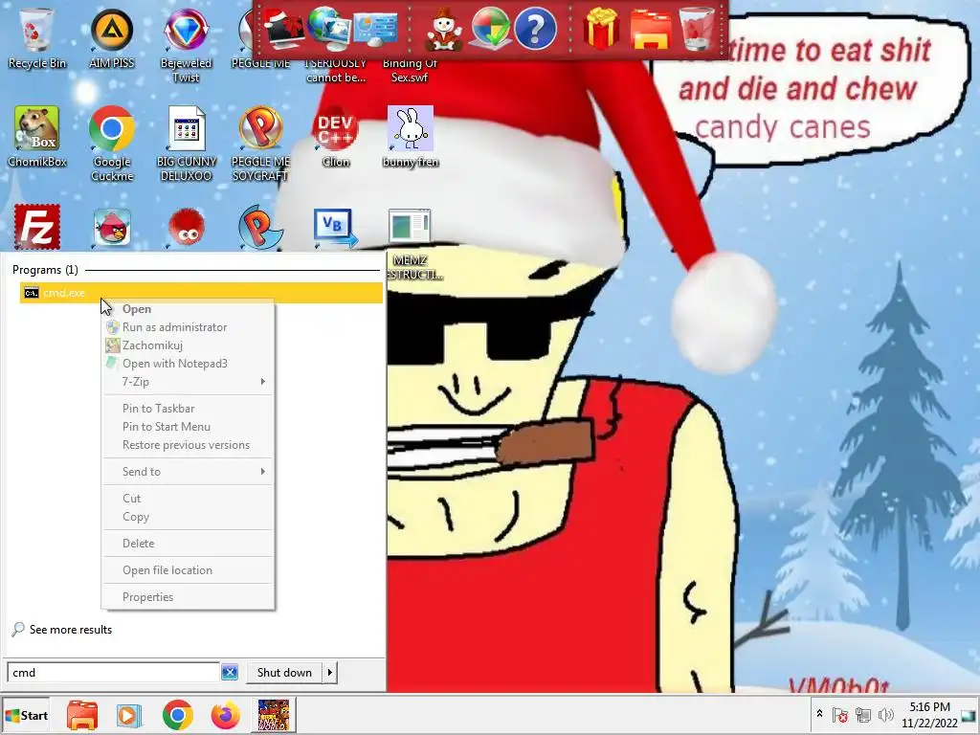Choose Cut in the context menu
980x735 pixels.
click(189, 498)
